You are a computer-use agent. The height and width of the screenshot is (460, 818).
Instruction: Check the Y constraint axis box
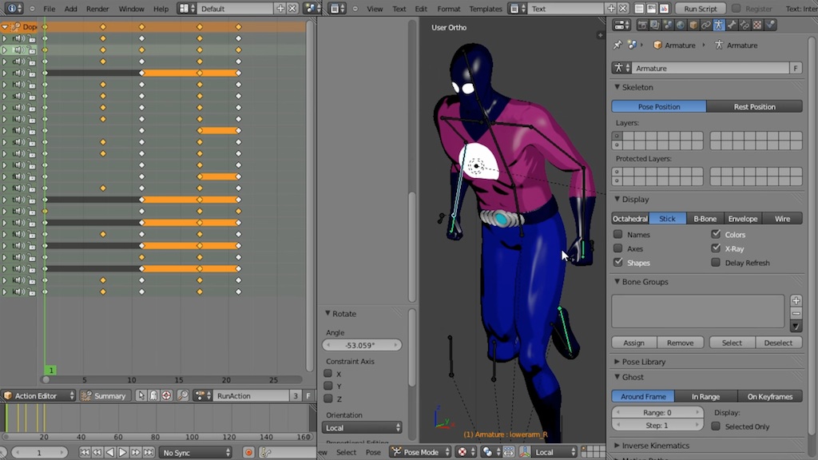328,386
